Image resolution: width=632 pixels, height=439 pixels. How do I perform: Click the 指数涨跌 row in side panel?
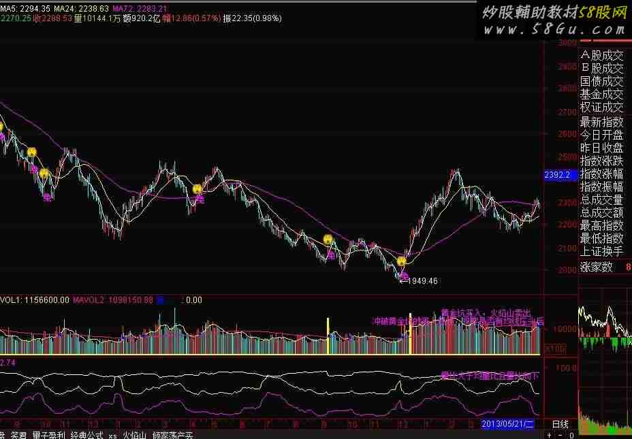[x=602, y=161]
